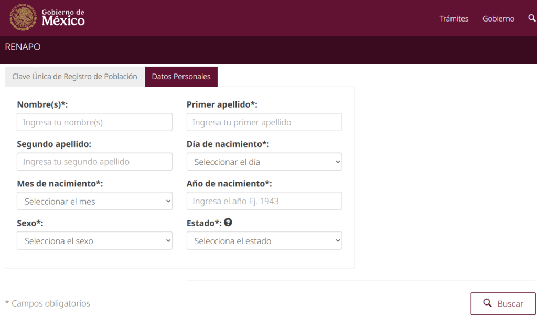Open the Estado selection dropdown

point(264,241)
